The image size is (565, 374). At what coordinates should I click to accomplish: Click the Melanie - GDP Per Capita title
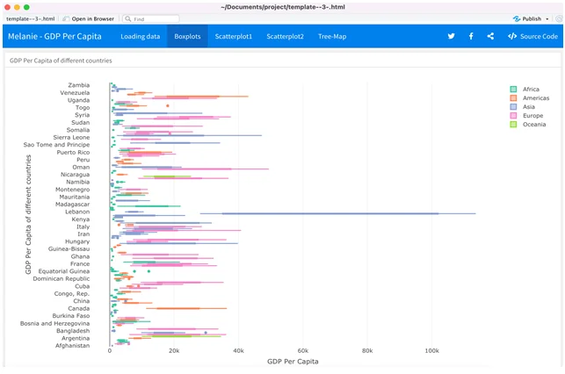tap(54, 36)
